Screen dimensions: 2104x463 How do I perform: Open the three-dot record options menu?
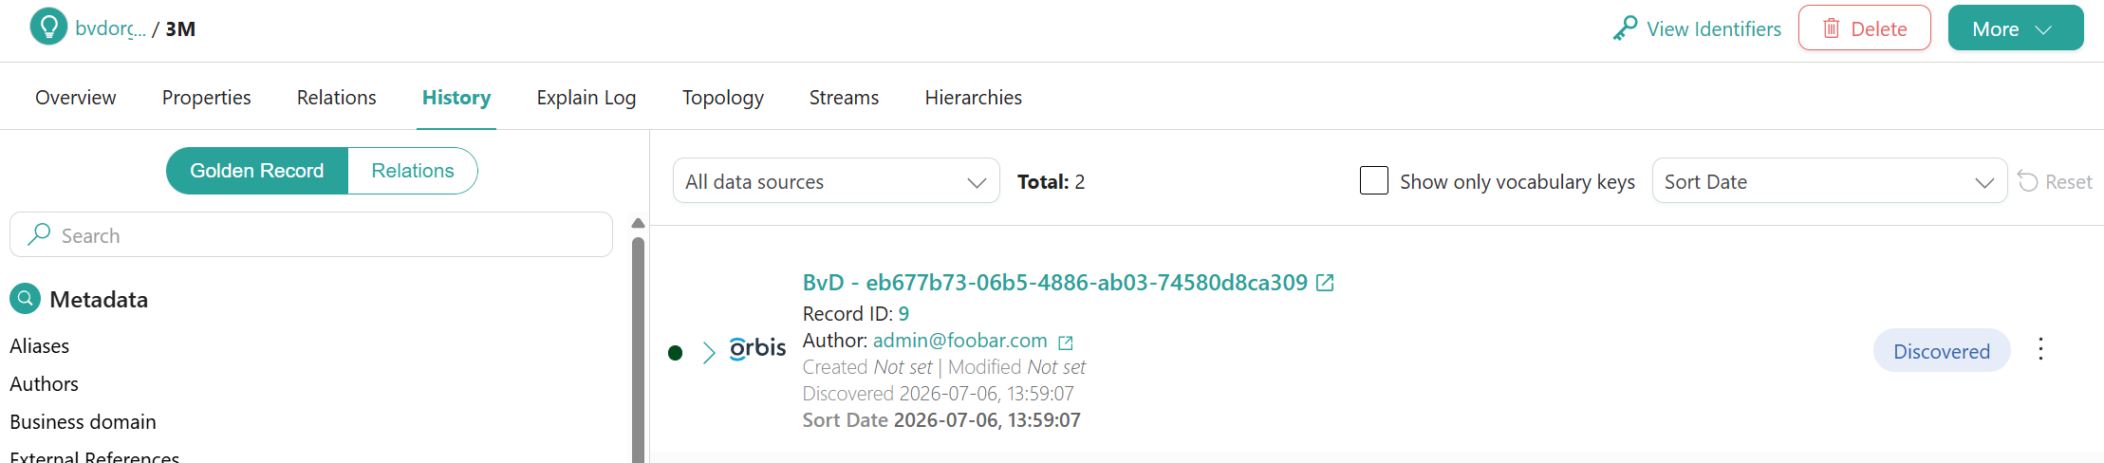[2040, 350]
